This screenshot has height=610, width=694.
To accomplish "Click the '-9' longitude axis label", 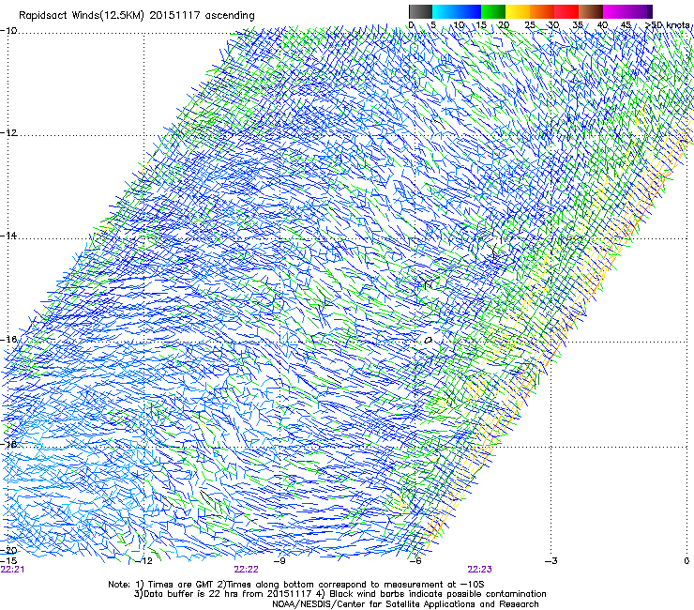I will [279, 561].
